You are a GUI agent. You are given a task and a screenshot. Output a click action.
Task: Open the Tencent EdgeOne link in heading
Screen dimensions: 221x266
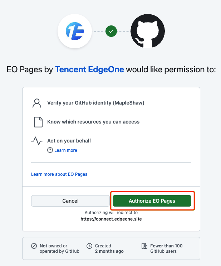(89, 69)
